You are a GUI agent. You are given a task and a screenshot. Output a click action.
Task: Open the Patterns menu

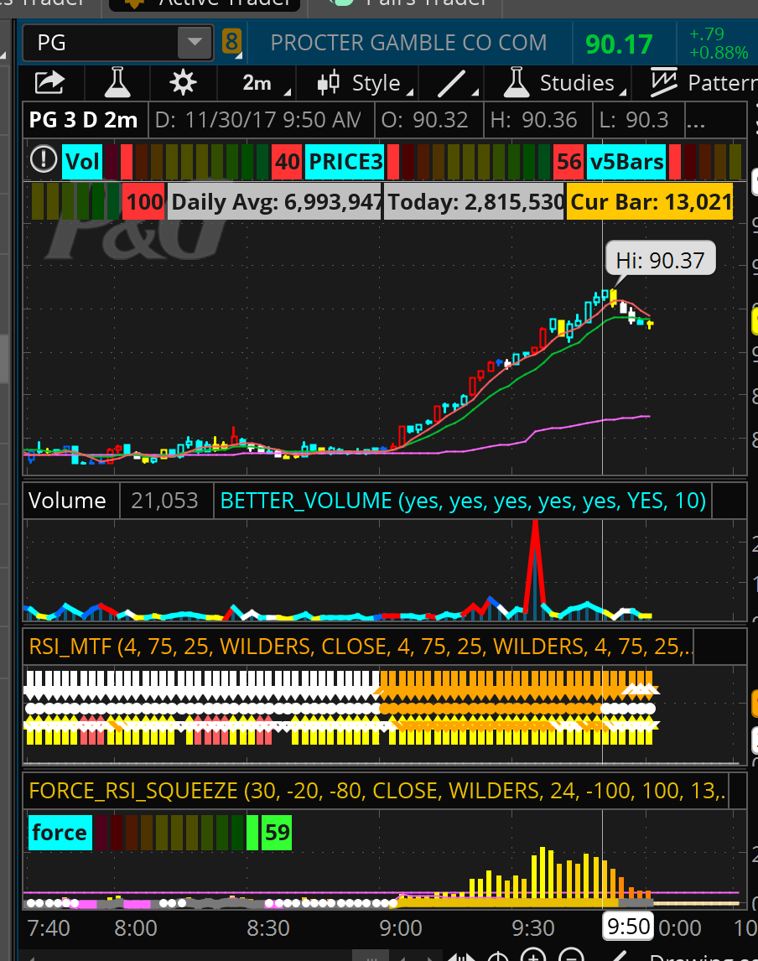704,83
